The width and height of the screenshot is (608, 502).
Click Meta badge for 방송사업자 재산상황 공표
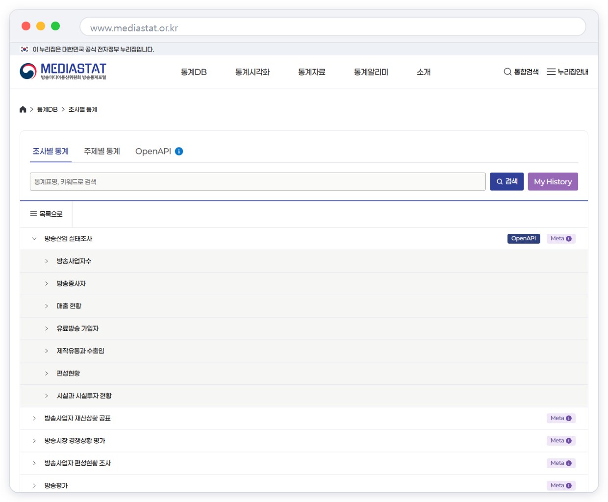[x=561, y=418]
